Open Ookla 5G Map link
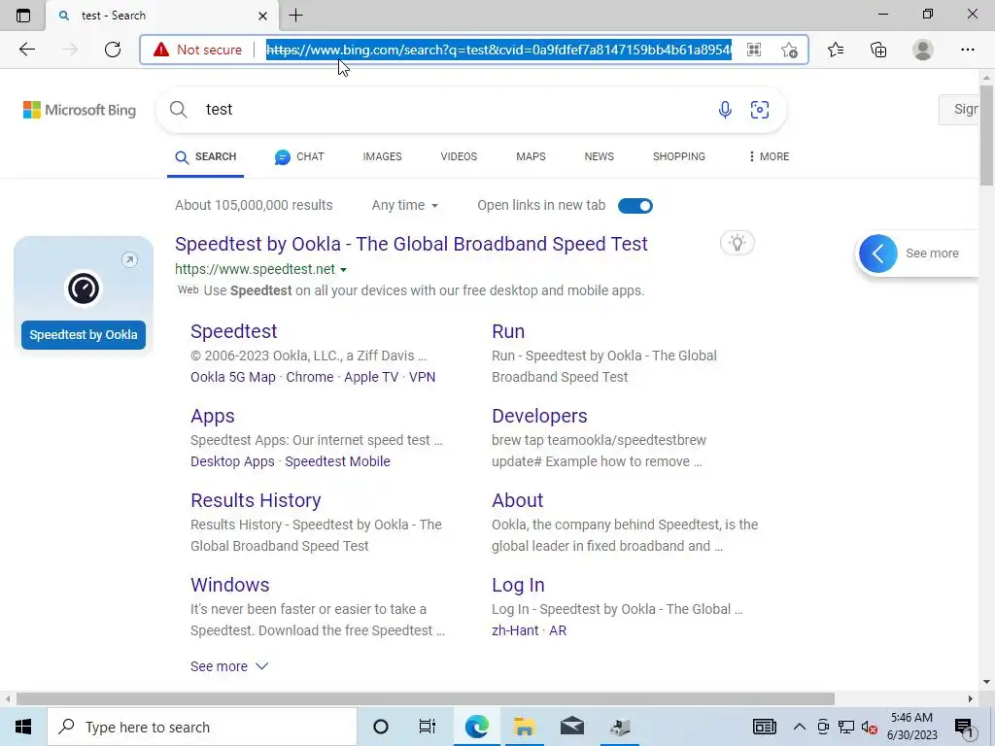 tap(233, 377)
